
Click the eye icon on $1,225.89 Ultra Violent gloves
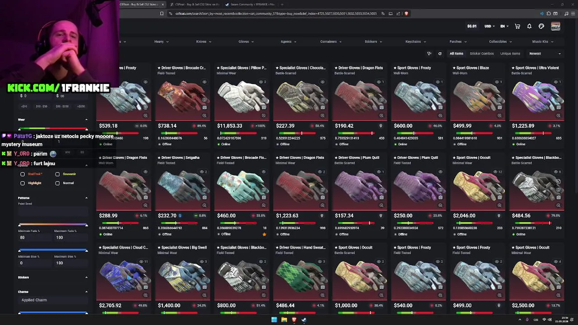tap(556, 82)
